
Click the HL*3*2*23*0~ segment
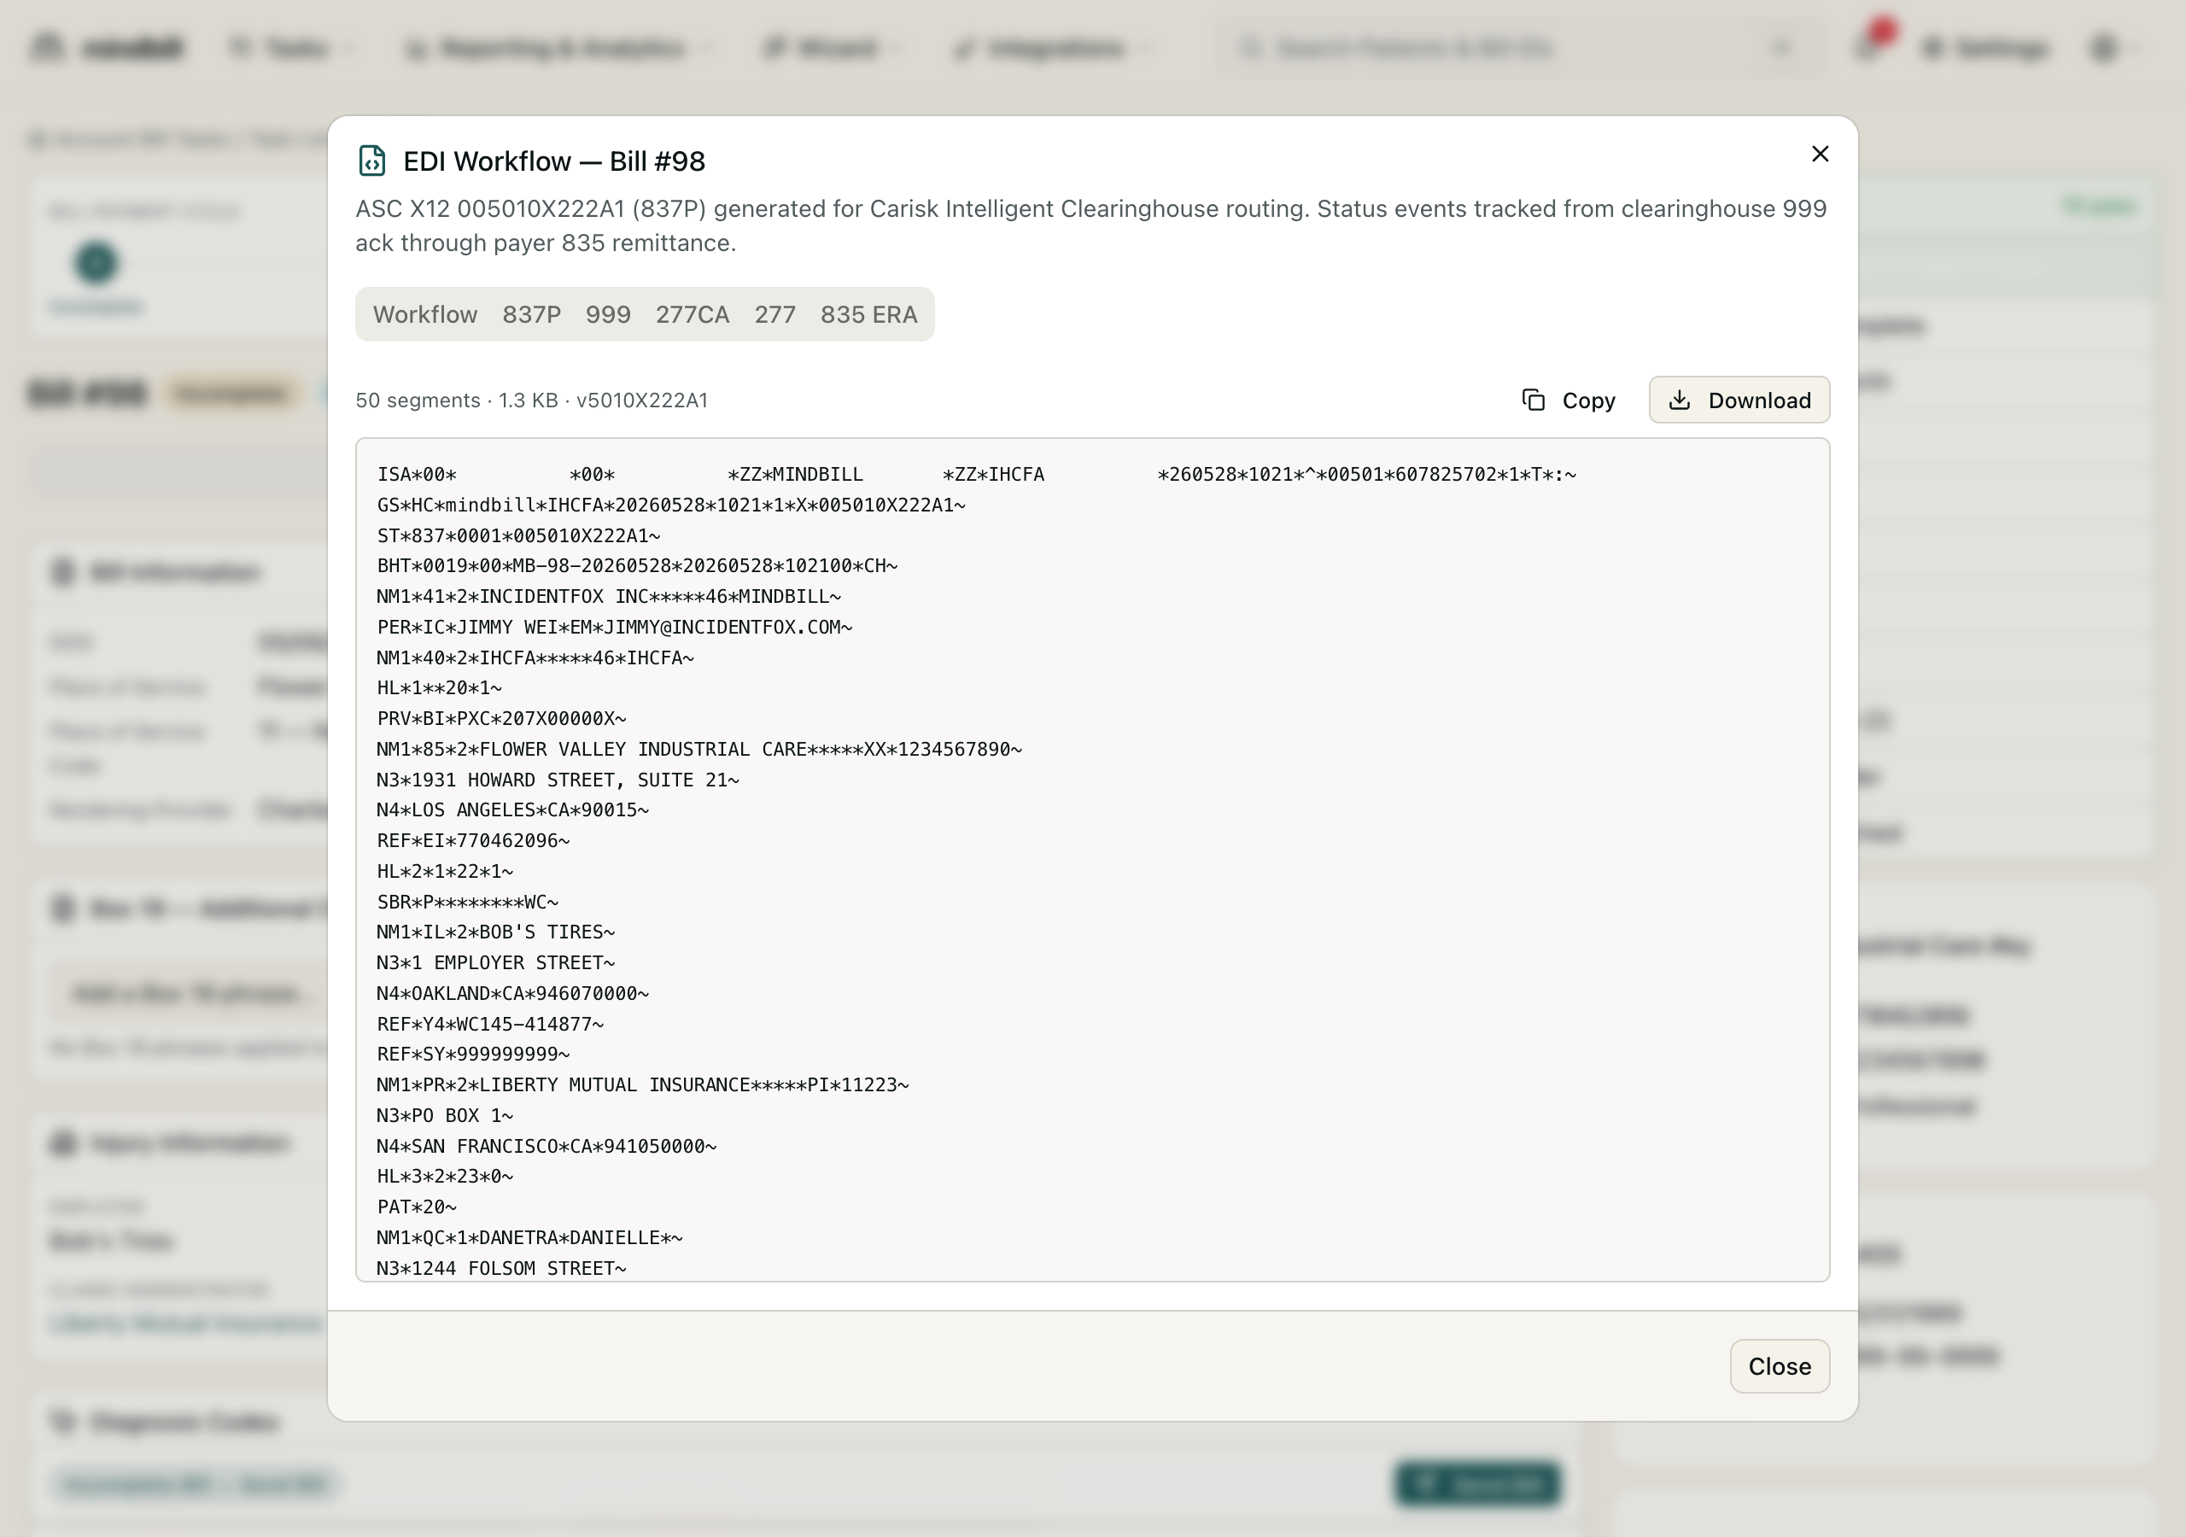click(x=445, y=1177)
